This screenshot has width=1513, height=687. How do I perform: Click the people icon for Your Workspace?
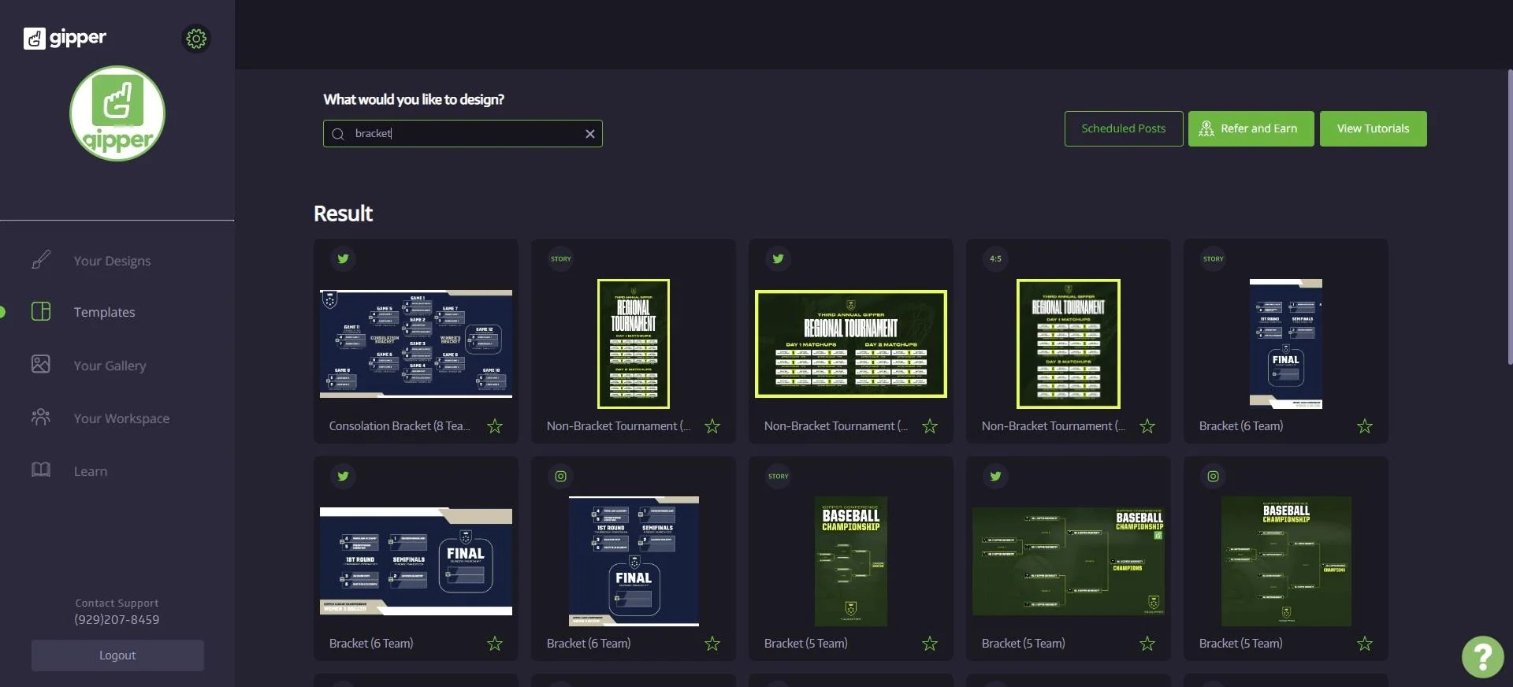click(x=41, y=417)
